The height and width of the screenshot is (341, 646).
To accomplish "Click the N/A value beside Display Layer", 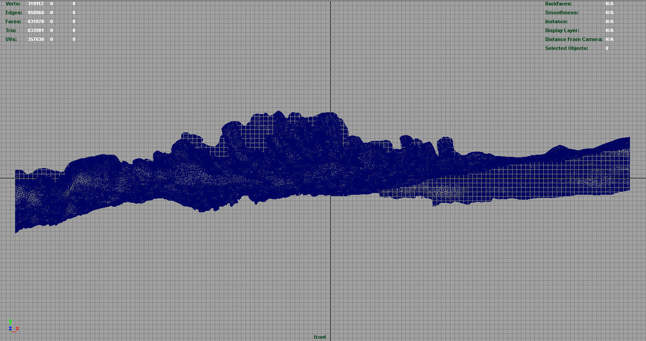I will coord(609,30).
